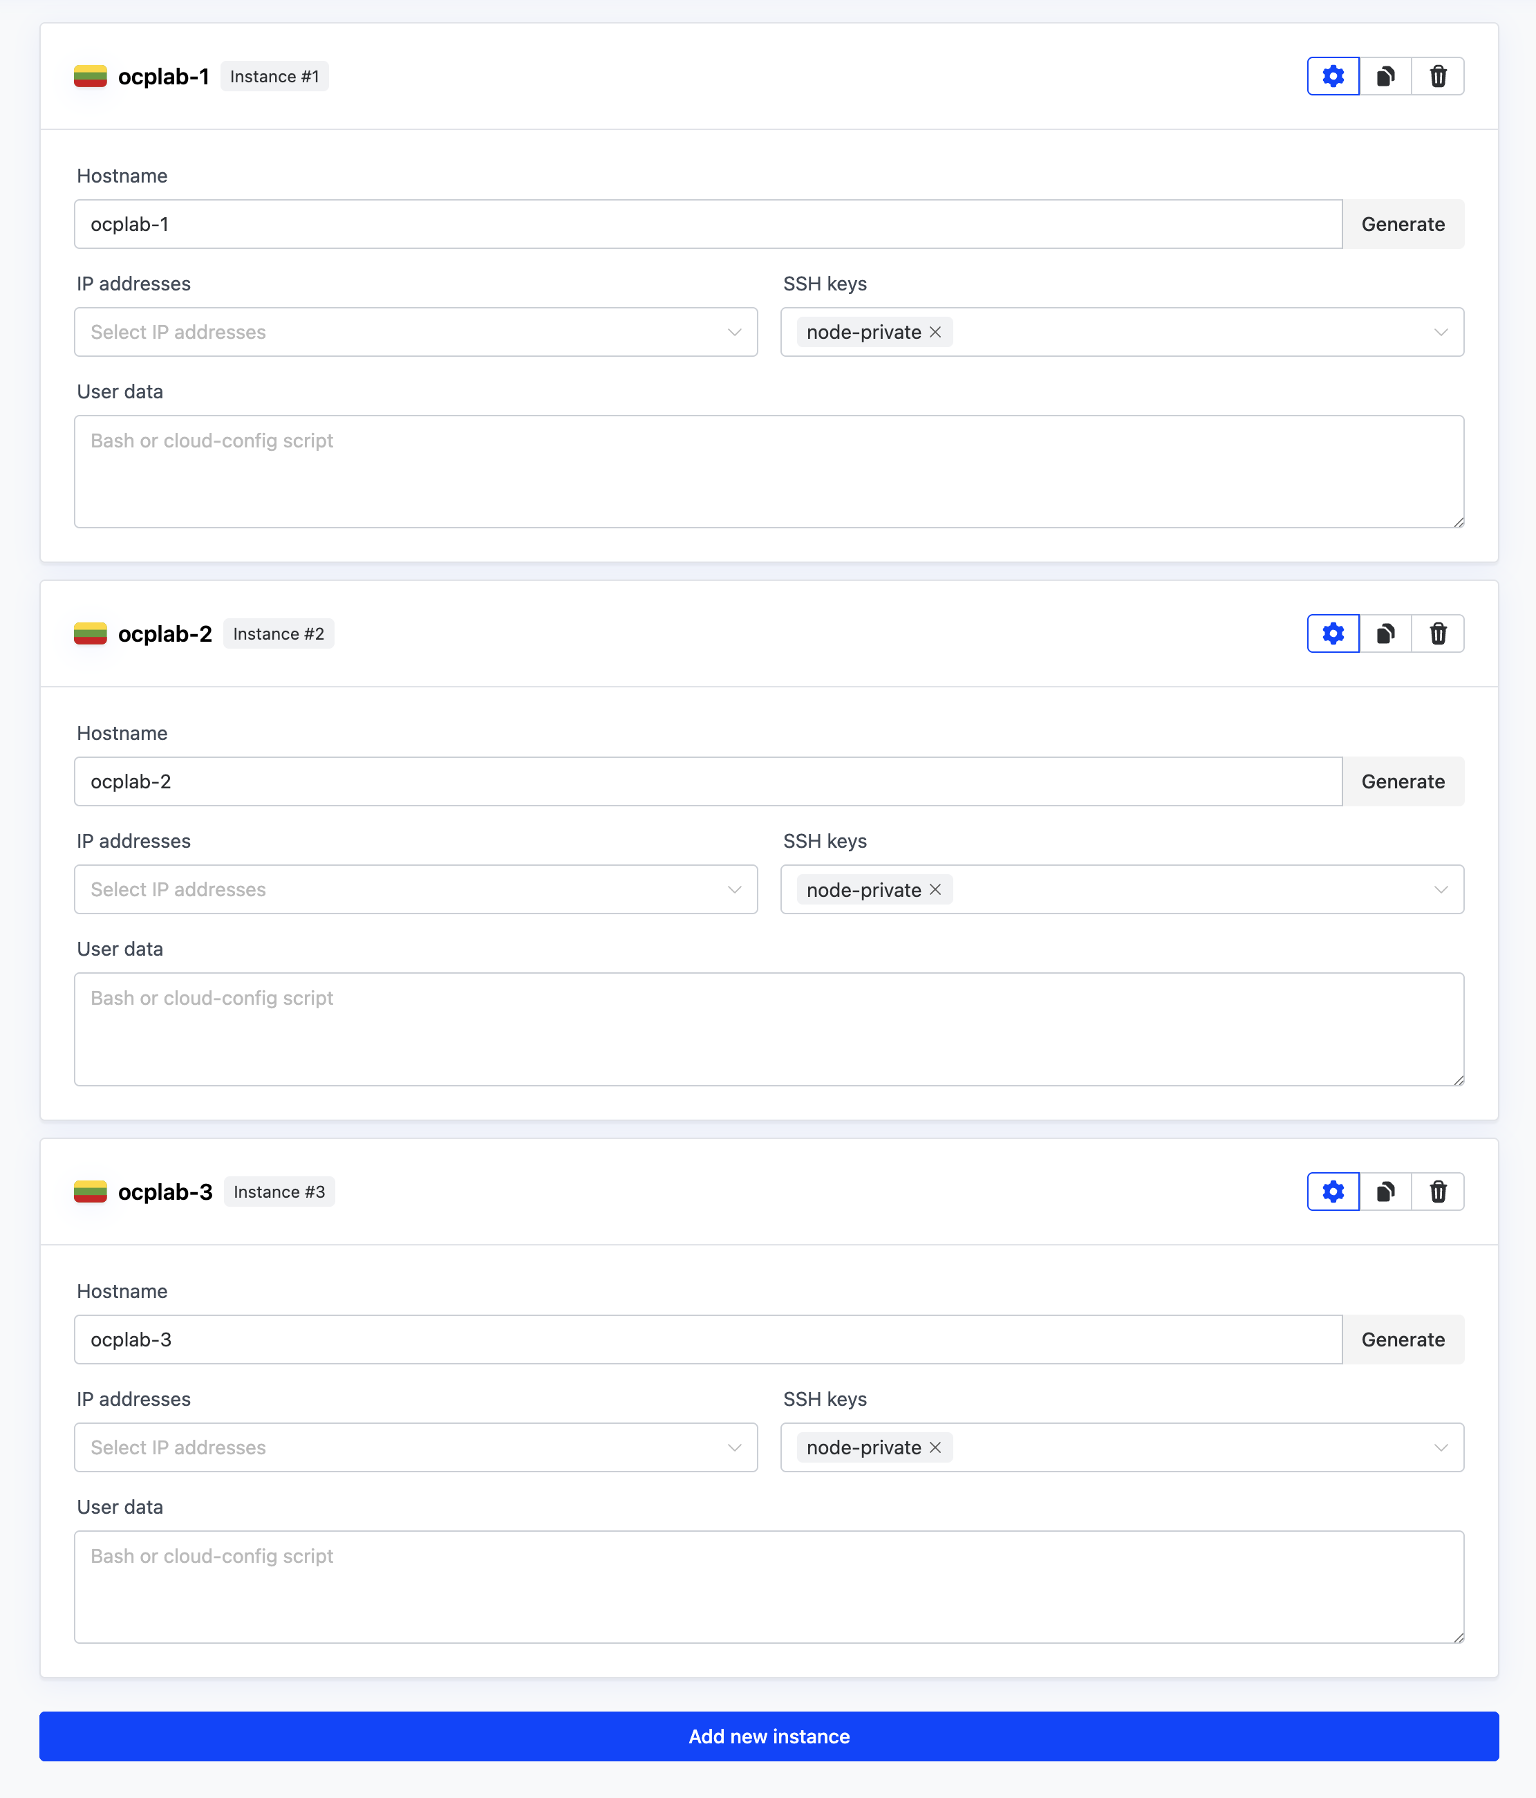Remove node-private key from ocplab-3
1536x1798 pixels.
click(935, 1447)
